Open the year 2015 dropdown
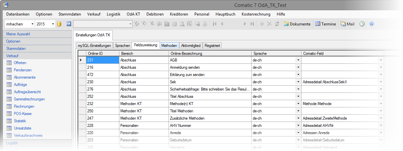Viewport: 403px width, 151px height. pos(53,24)
